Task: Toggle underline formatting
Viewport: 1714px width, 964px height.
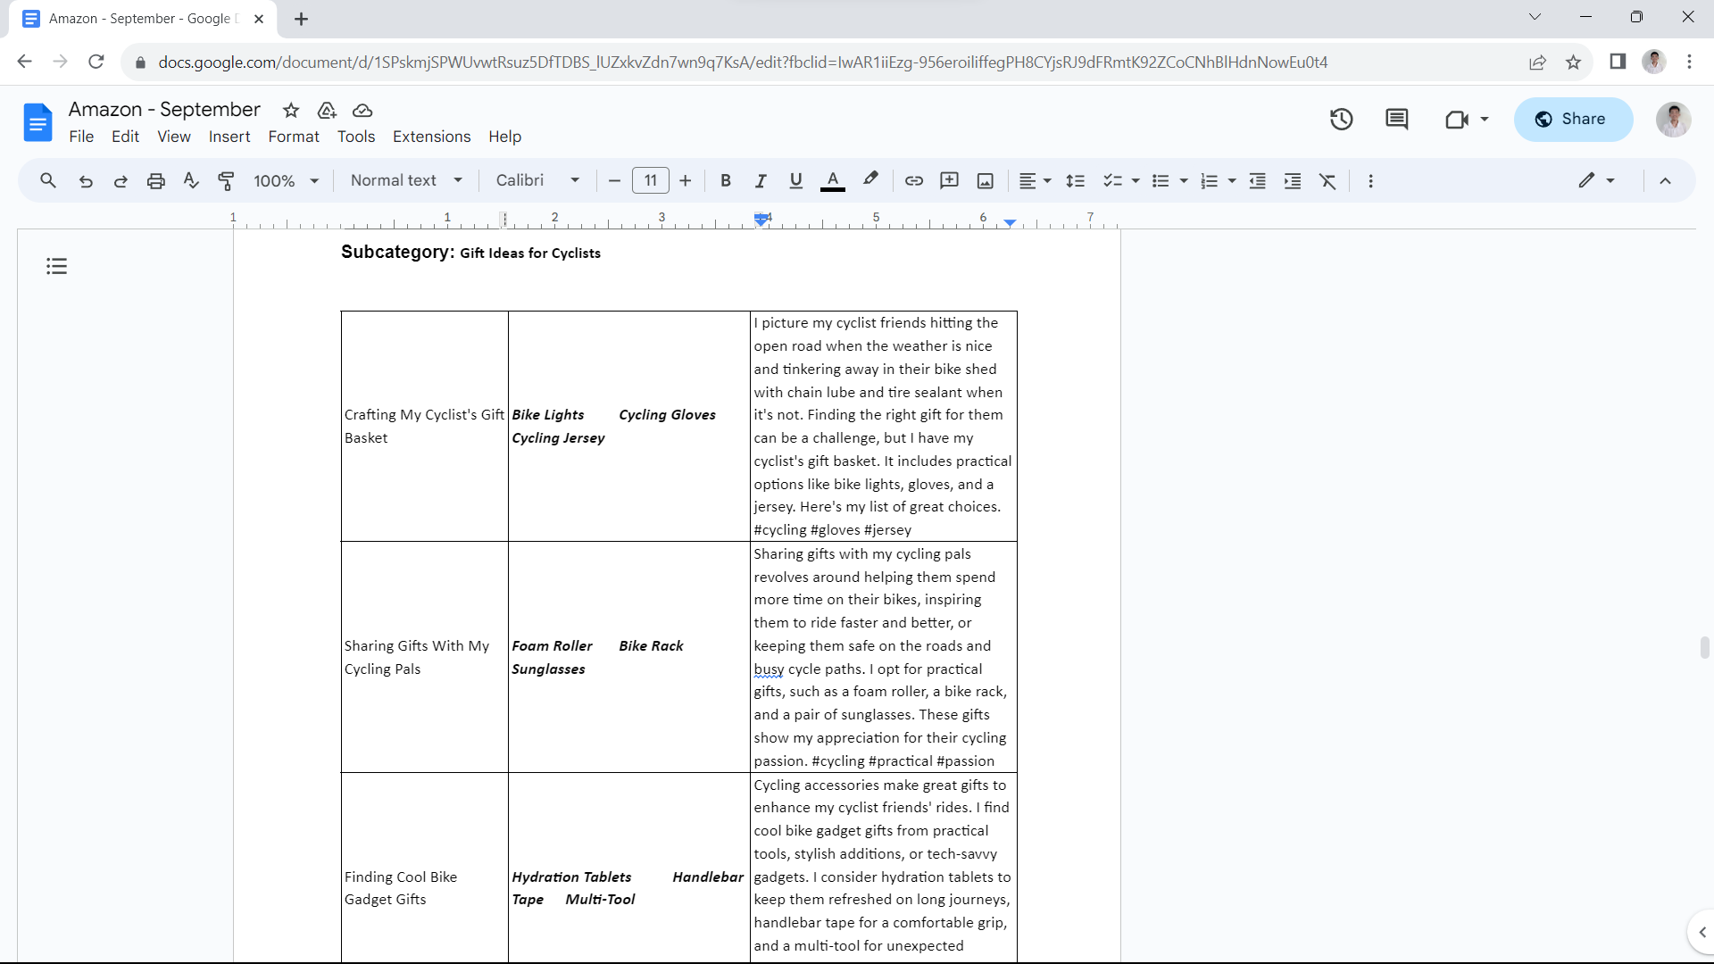Action: [796, 180]
